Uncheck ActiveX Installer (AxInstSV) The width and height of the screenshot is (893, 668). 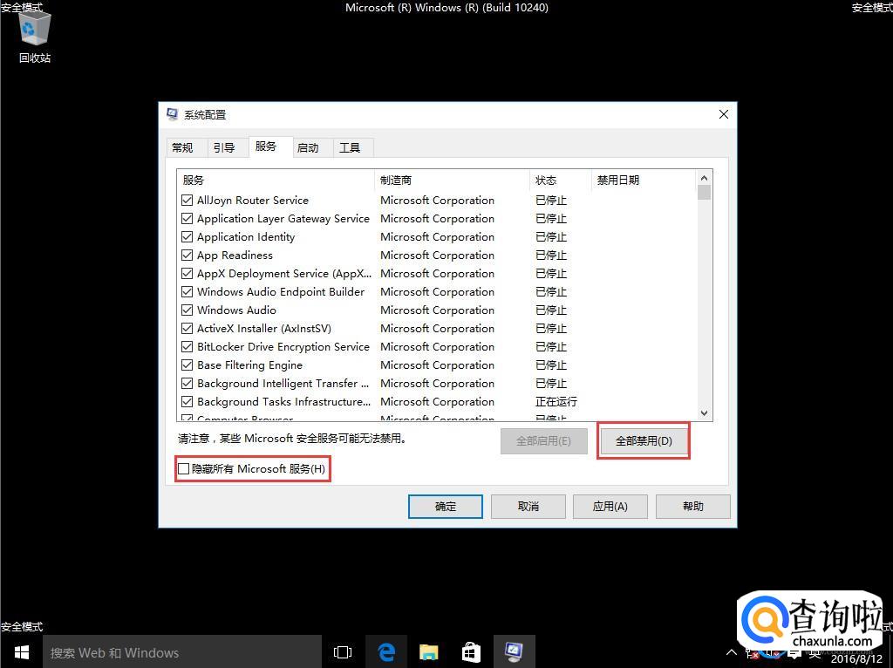187,329
